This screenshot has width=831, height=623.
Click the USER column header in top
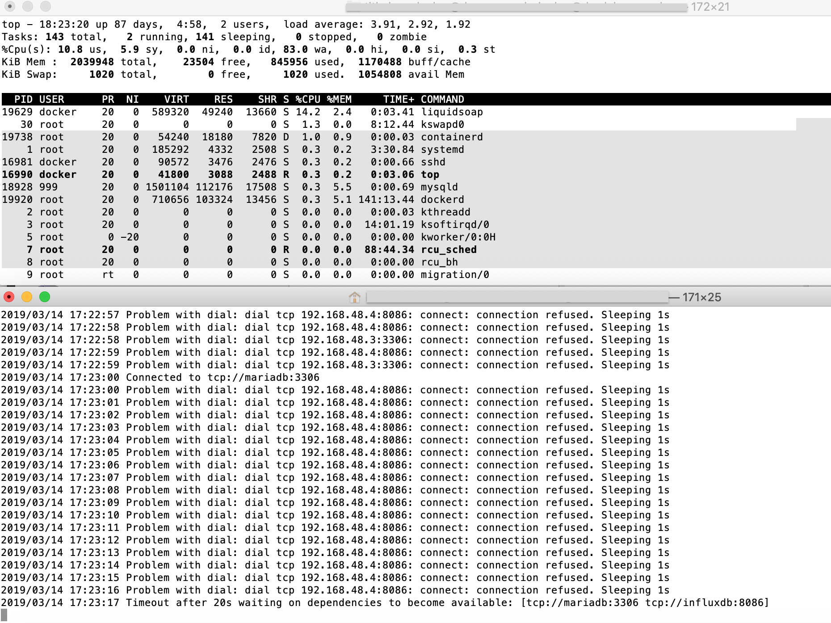(51, 99)
